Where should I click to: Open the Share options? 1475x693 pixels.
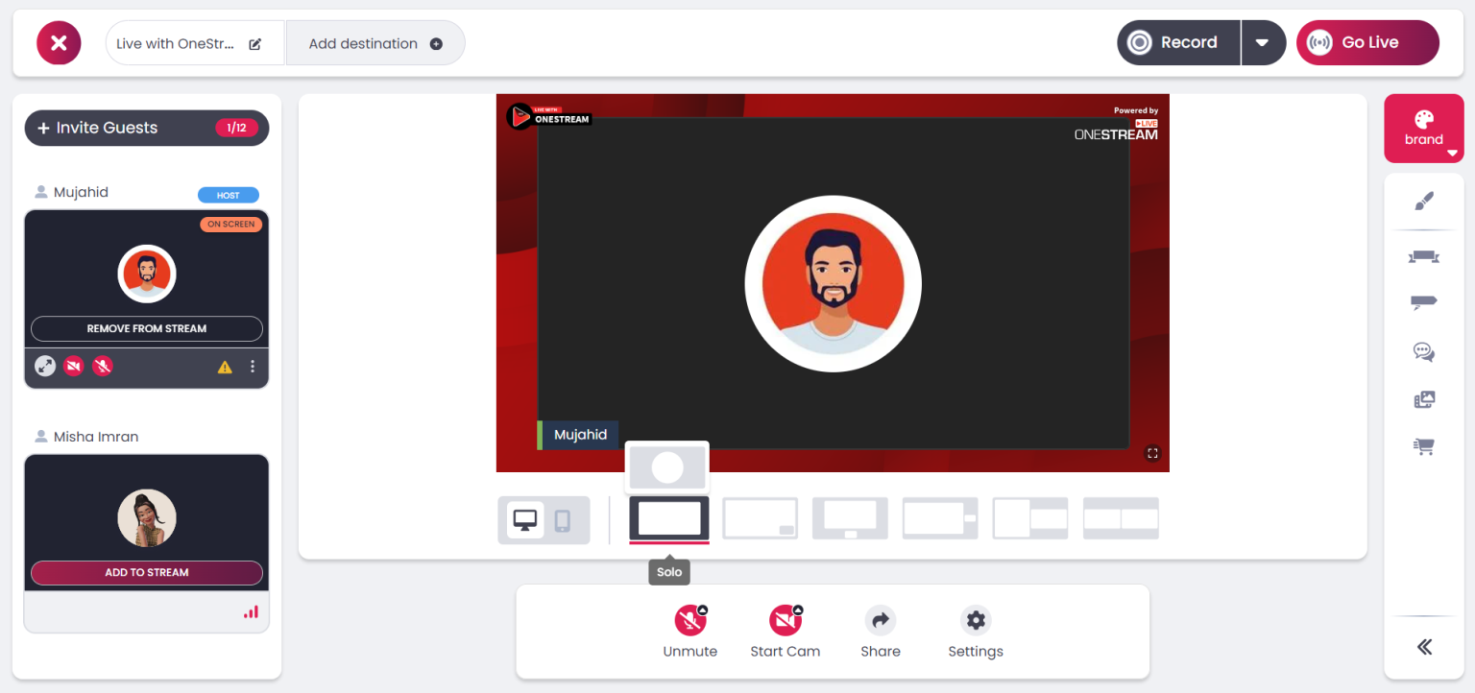(880, 621)
